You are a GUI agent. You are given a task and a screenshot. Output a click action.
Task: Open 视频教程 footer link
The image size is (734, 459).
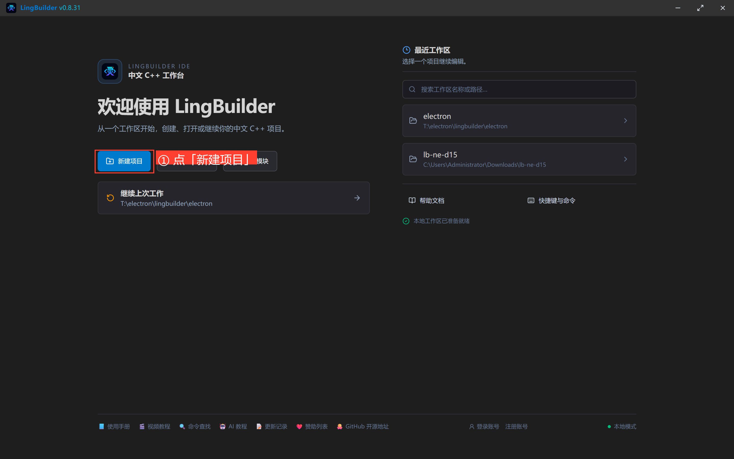tap(155, 427)
